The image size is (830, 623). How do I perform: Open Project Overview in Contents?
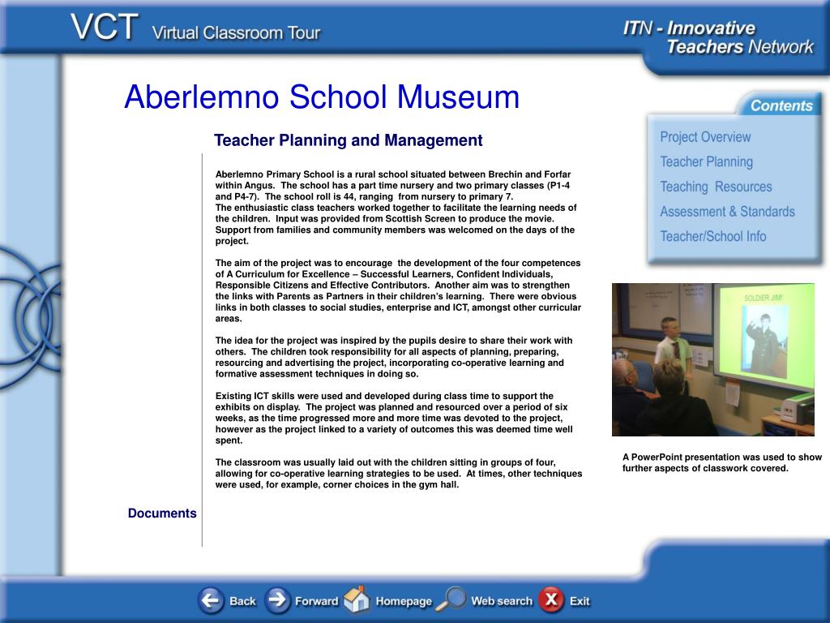(x=705, y=137)
